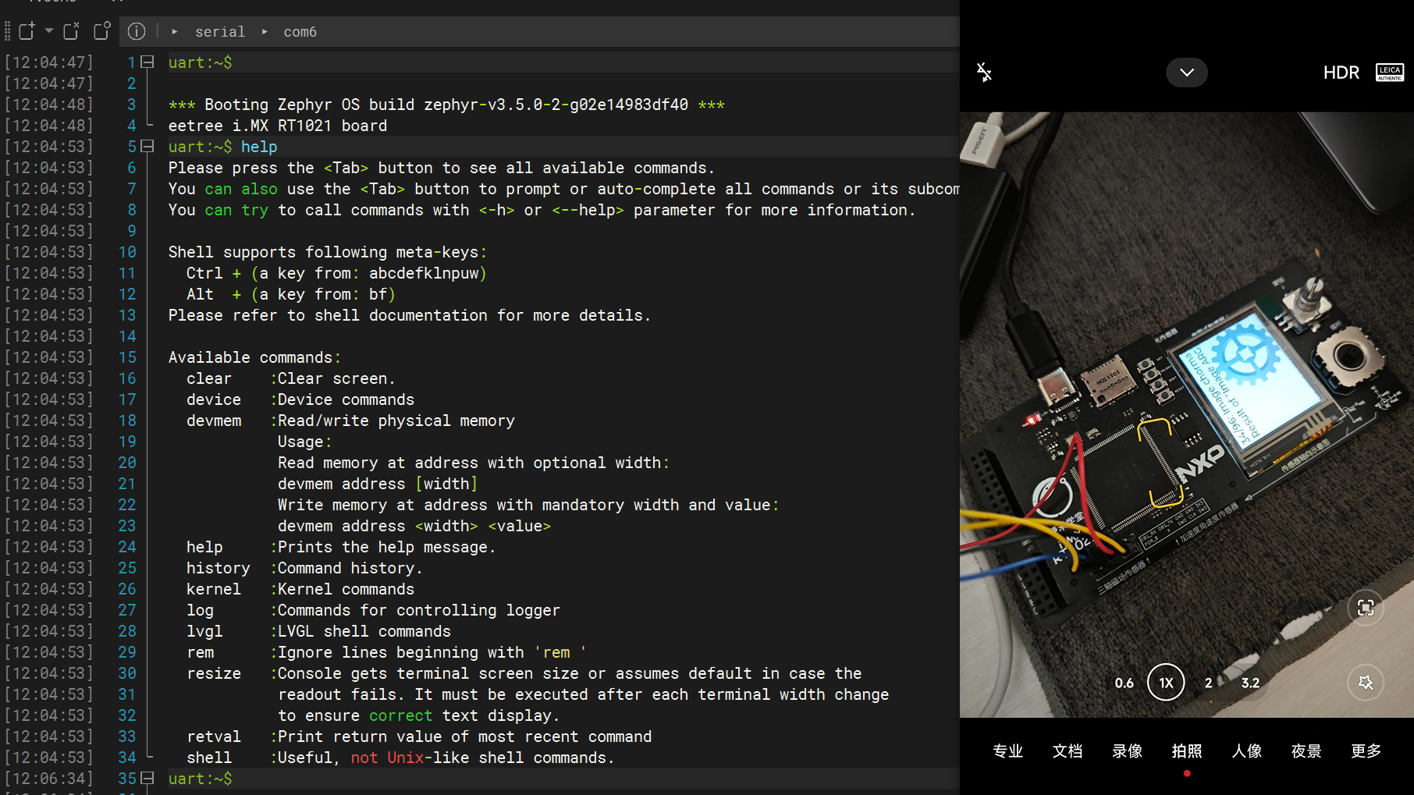The width and height of the screenshot is (1414, 795).
Task: Tap the camera viewfinder on NXP board
Action: click(1186, 414)
